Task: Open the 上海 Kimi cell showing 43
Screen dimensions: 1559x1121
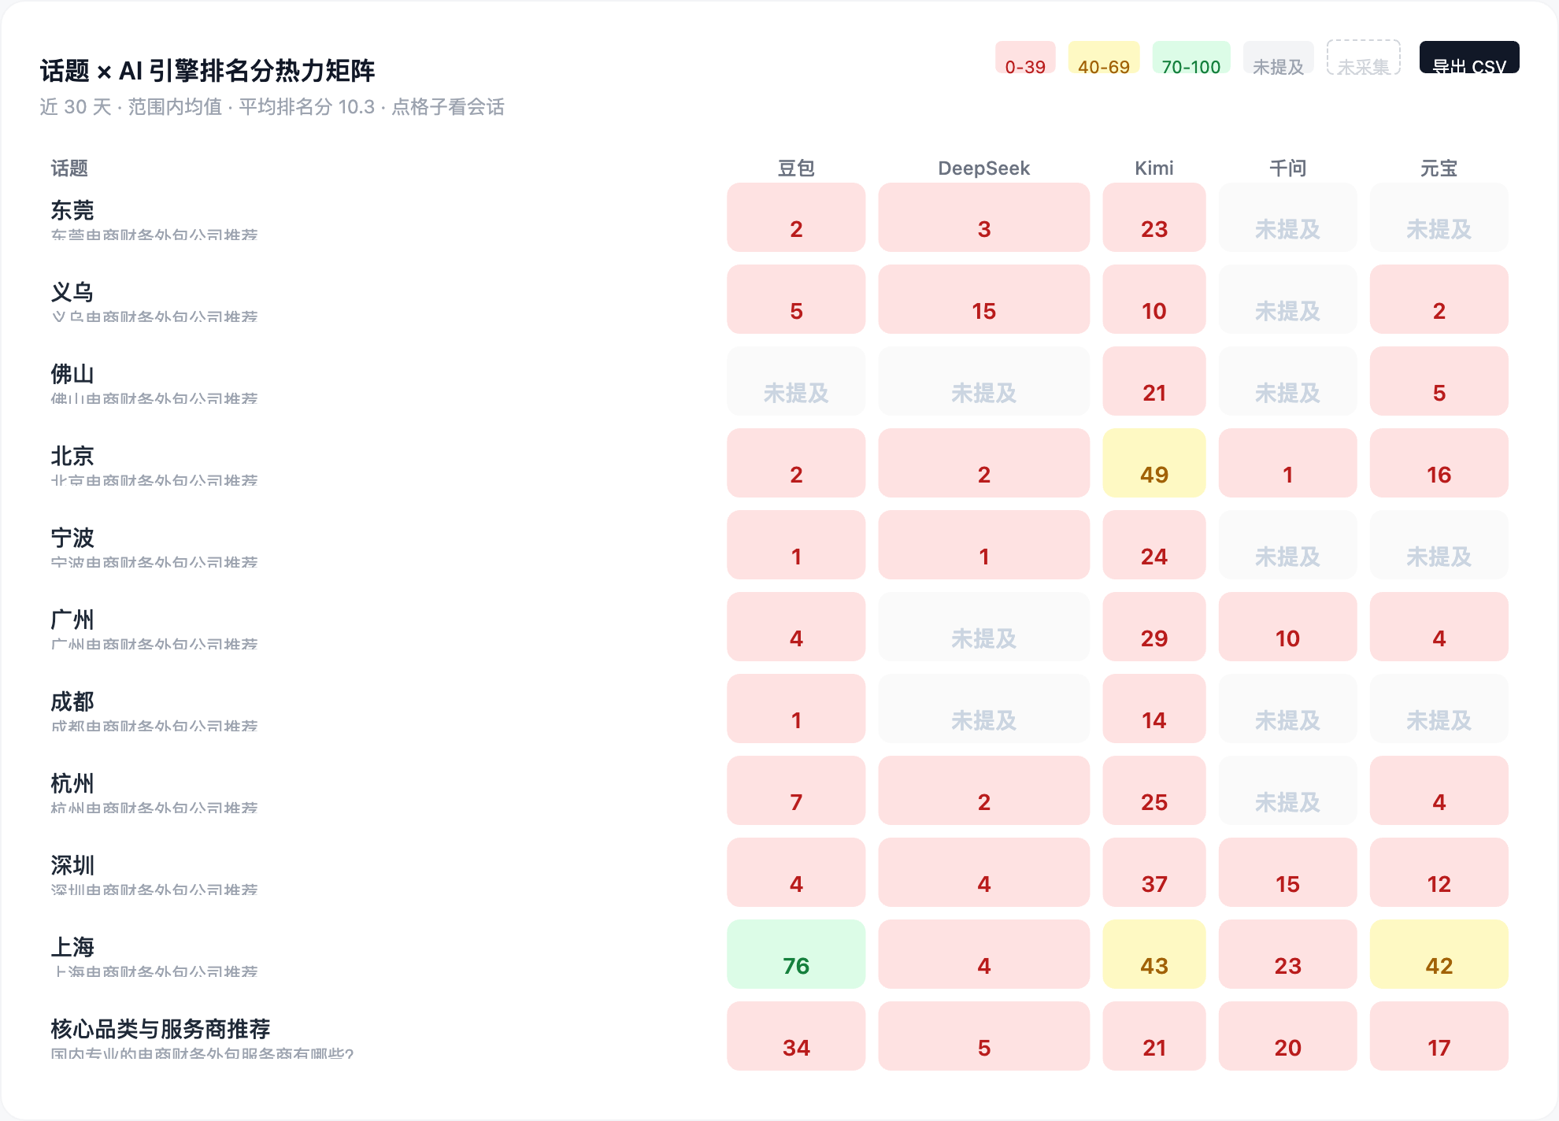Action: pyautogui.click(x=1154, y=954)
